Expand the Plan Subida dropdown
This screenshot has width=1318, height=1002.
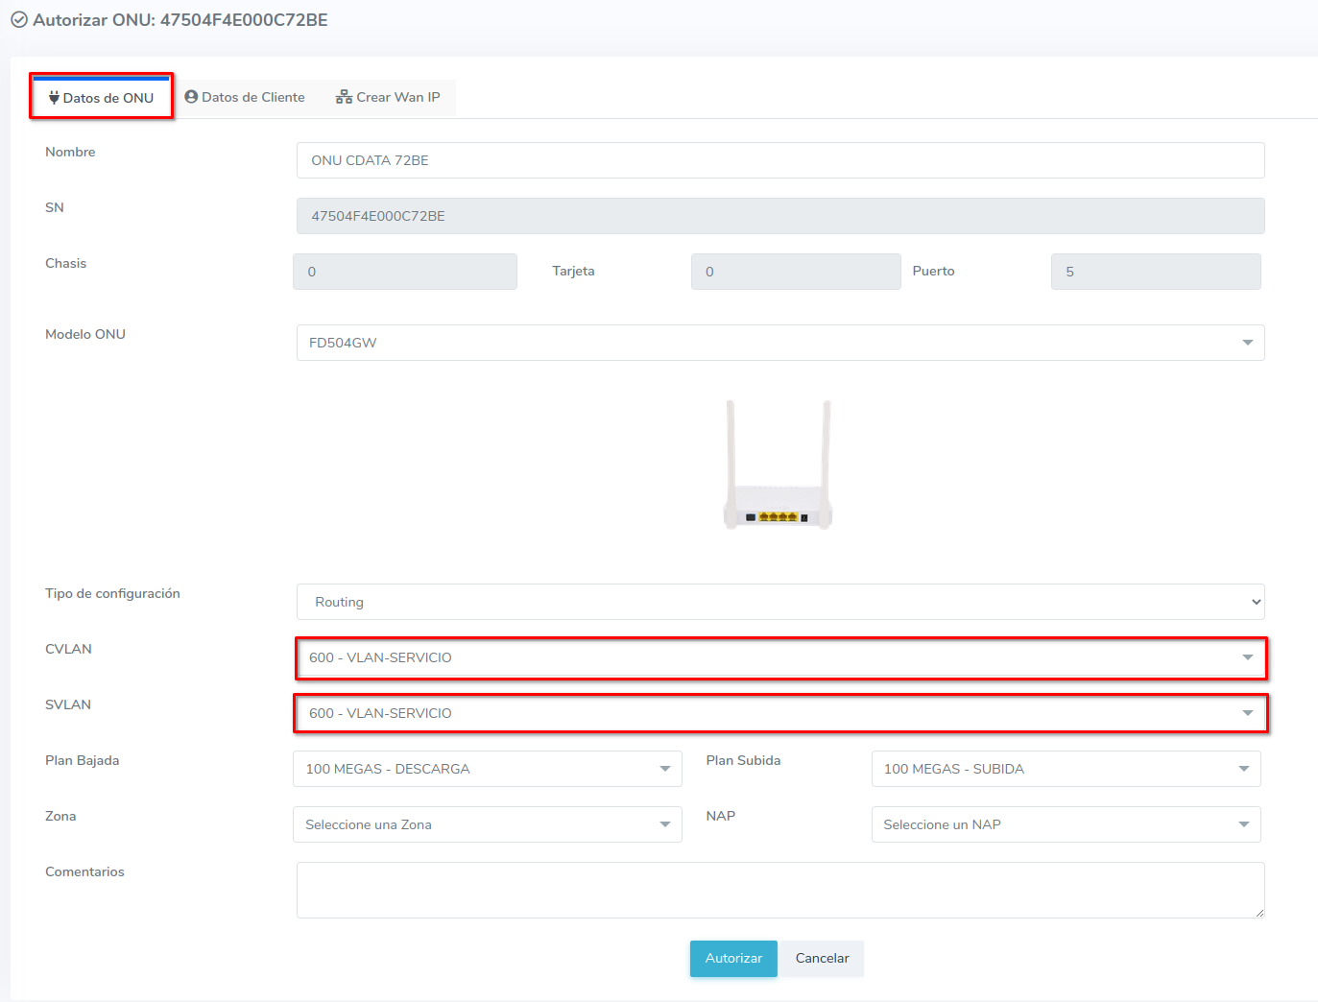pos(1066,769)
